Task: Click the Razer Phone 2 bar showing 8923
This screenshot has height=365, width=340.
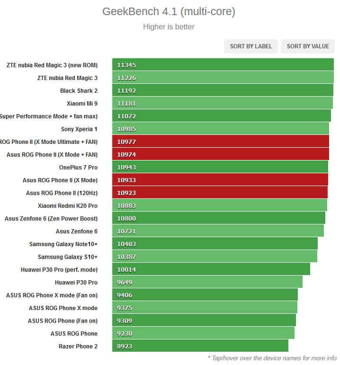Action: pyautogui.click(x=200, y=346)
